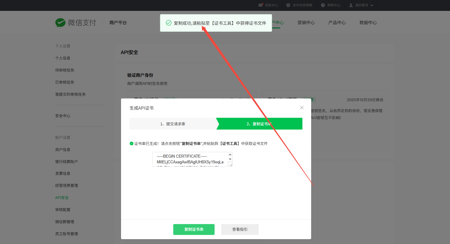Open 员工账号管理 in sidebar
Viewport: 450px width, 244px height.
66,234
